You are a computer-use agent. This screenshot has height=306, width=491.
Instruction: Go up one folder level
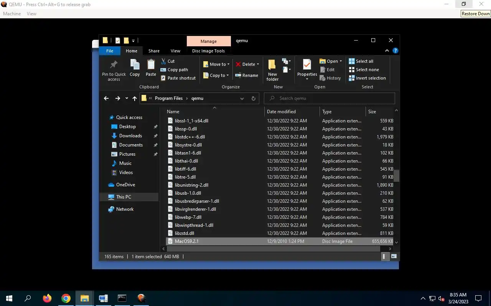point(134,98)
